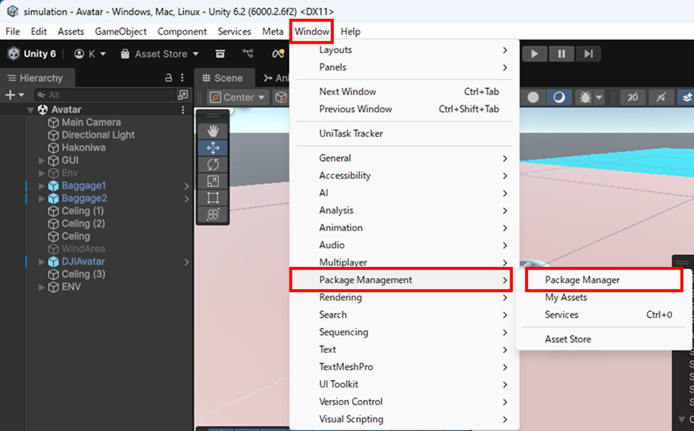The image size is (694, 431).
Task: Click the Hierarchy search field
Action: pyautogui.click(x=106, y=95)
